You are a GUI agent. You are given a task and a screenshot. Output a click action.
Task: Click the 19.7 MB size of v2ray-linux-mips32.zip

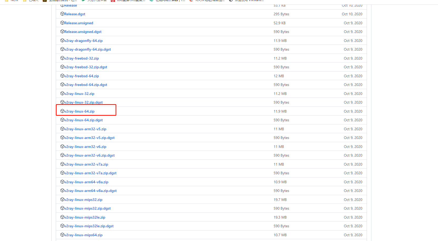pyautogui.click(x=280, y=200)
